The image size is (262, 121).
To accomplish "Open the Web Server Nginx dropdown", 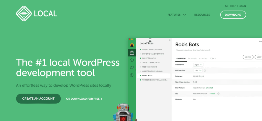I will [x=198, y=65].
